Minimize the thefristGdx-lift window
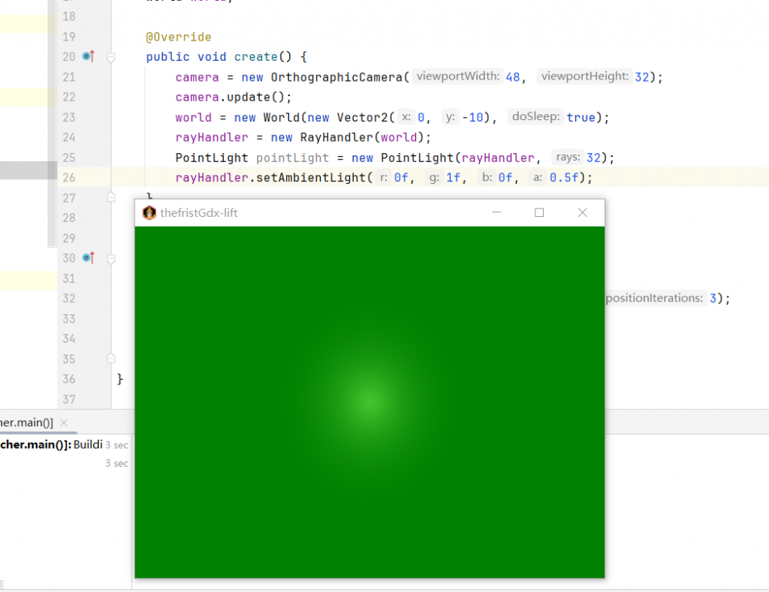This screenshot has width=769, height=592. coord(496,212)
